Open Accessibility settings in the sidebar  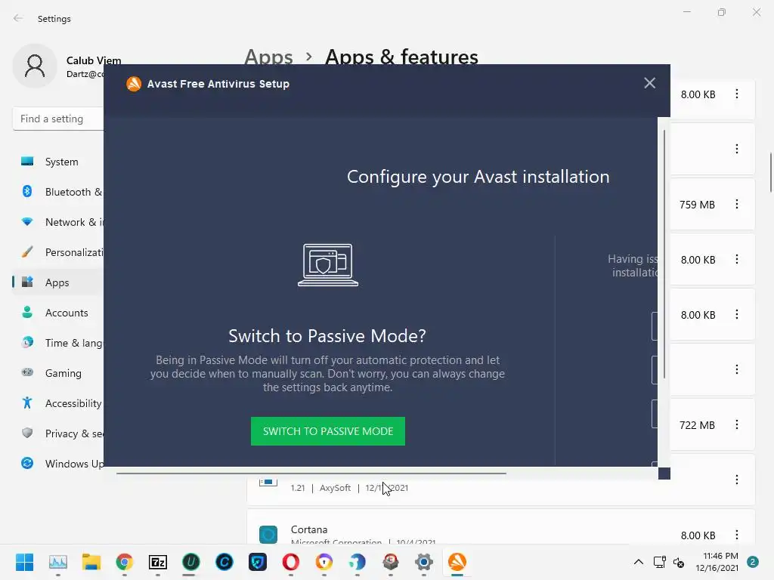58,403
